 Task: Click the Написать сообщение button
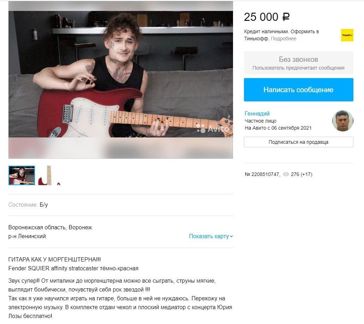tap(299, 90)
